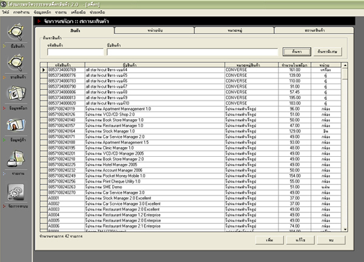Click the แก้ไข (edit) button

pyautogui.click(x=300, y=240)
